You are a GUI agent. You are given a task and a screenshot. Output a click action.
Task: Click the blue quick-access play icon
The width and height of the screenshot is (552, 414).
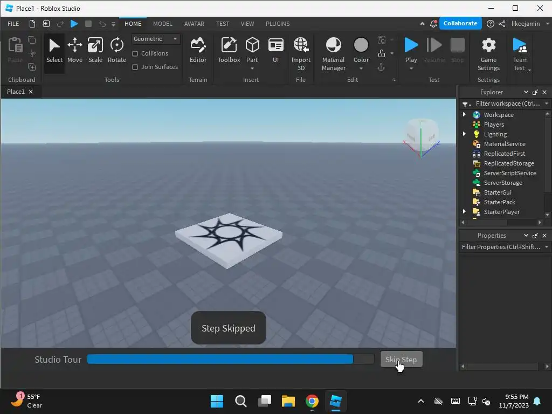click(74, 24)
